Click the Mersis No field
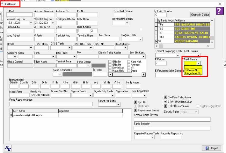Screen dimensions: 226x153 (x=40, y=95)
